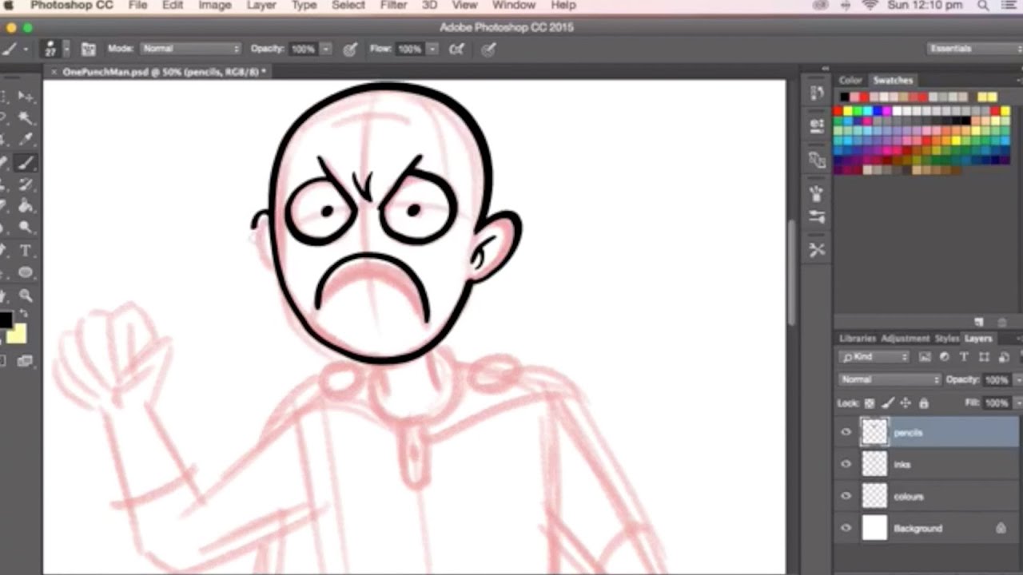Change the screen mode
Viewport: 1023px width, 575px height.
pyautogui.click(x=26, y=362)
